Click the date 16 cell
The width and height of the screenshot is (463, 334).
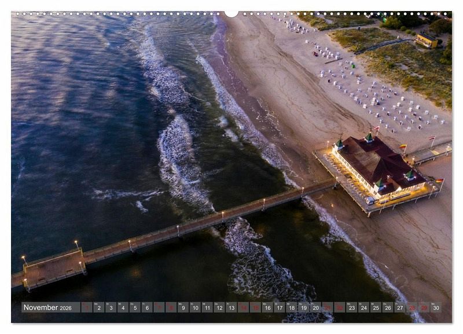click(267, 308)
